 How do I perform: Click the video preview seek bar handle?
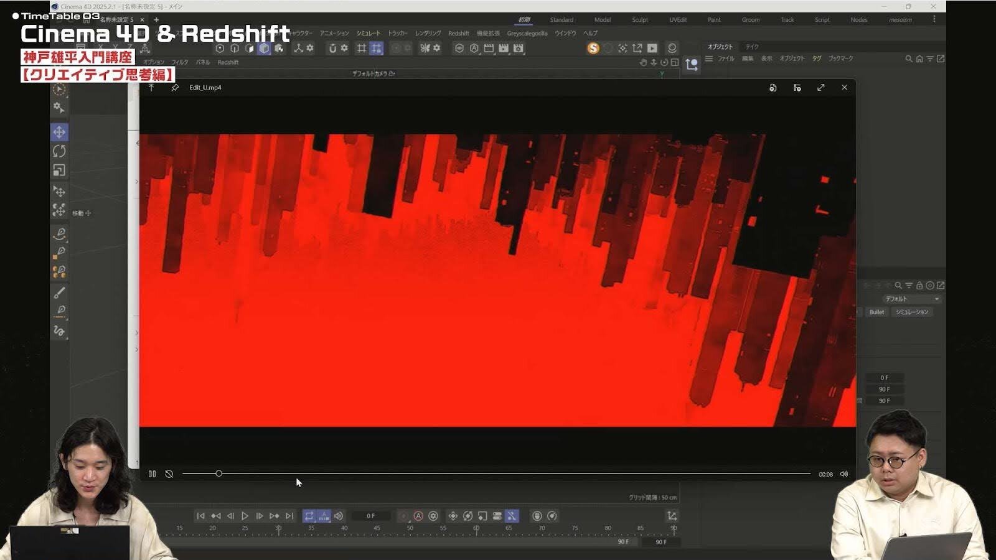(218, 474)
